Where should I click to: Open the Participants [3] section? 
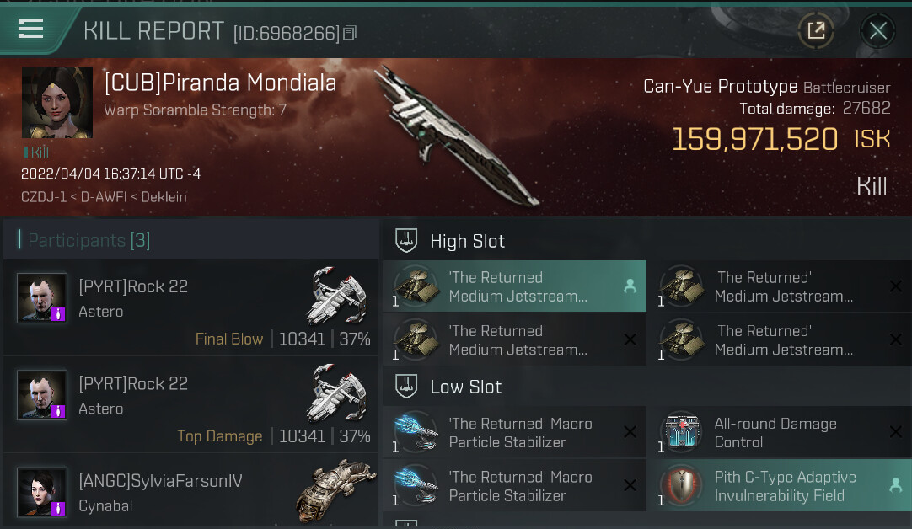(89, 240)
